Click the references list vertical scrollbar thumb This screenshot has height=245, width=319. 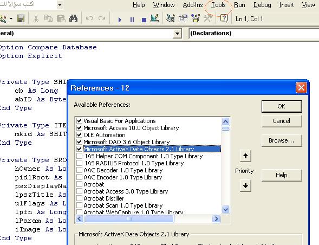tap(225, 128)
